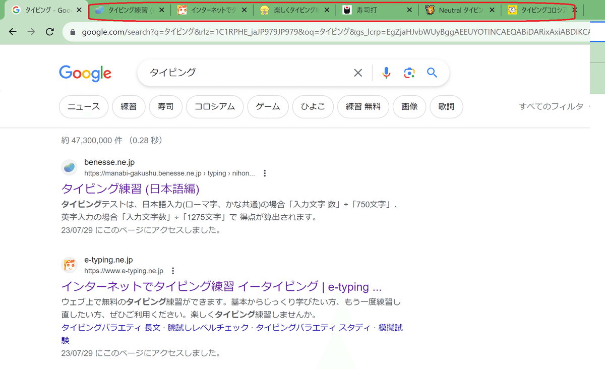Close the 寿司打 tab
Image resolution: width=605 pixels, height=369 pixels.
pos(409,10)
